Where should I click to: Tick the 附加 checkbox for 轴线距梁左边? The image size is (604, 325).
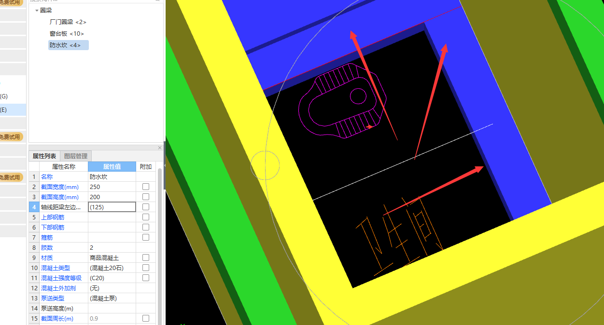coord(146,207)
